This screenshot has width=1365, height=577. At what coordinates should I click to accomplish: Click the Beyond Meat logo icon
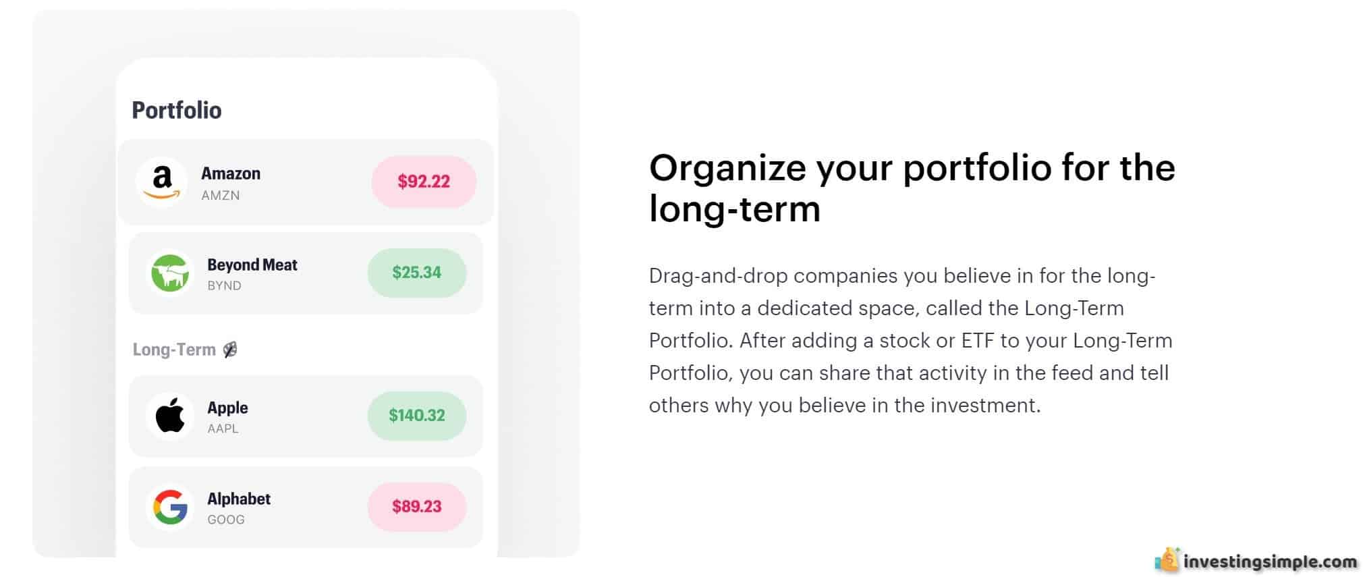pos(170,273)
